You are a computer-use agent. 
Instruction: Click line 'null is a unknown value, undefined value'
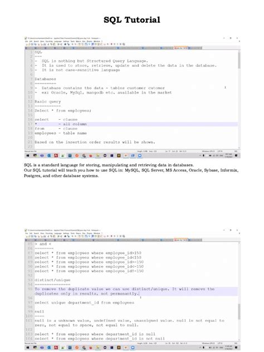pyautogui.click(x=129, y=321)
